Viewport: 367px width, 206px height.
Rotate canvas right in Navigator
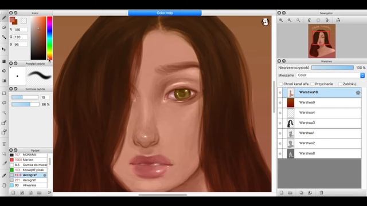click(x=327, y=21)
